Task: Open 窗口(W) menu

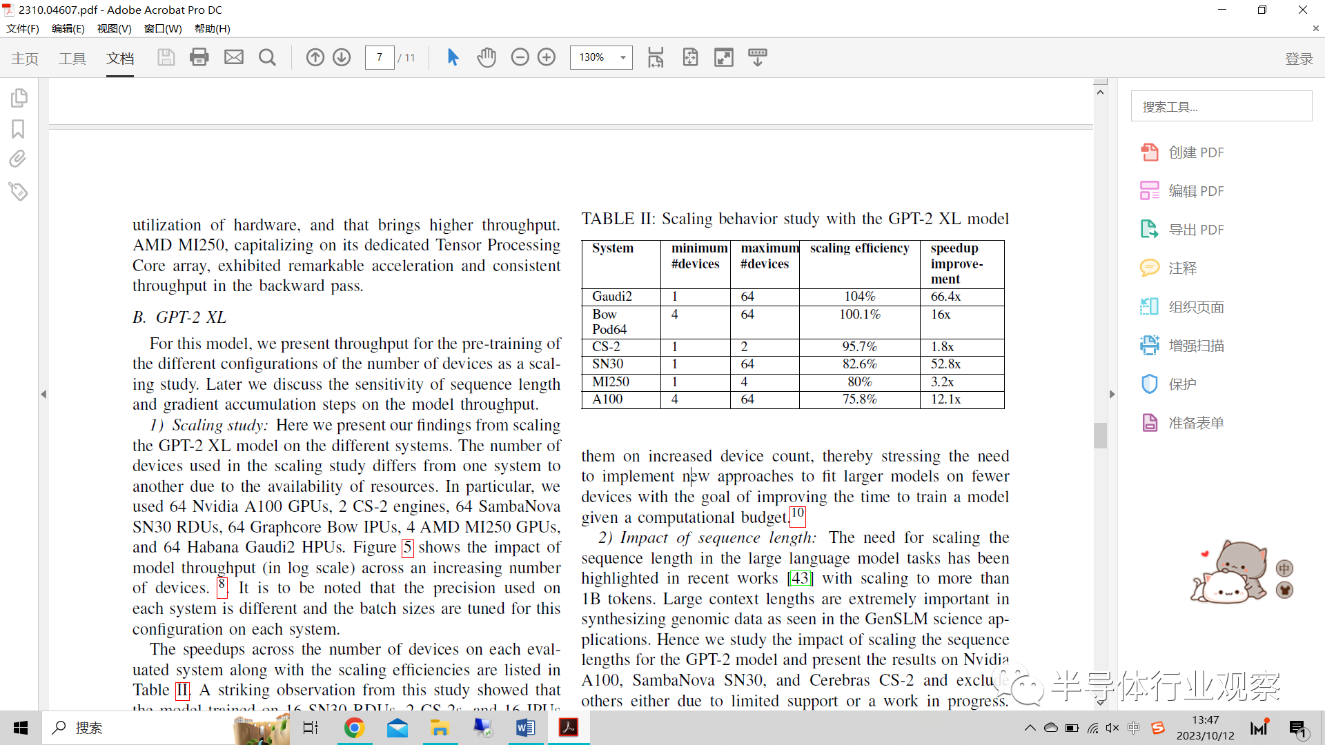Action: coord(163,29)
